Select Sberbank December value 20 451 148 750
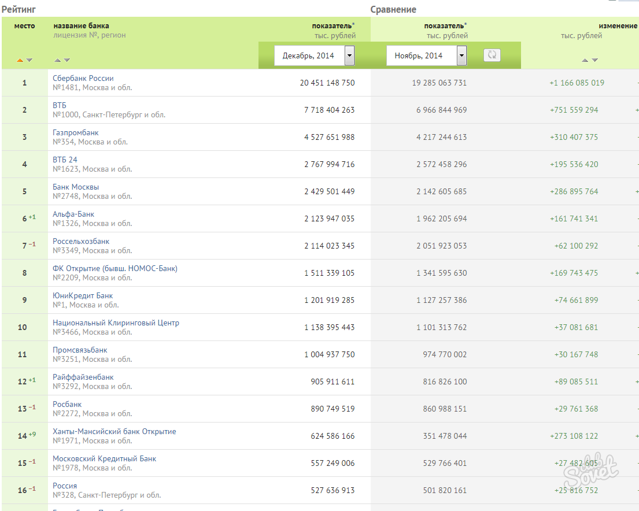The width and height of the screenshot is (639, 511). click(327, 83)
